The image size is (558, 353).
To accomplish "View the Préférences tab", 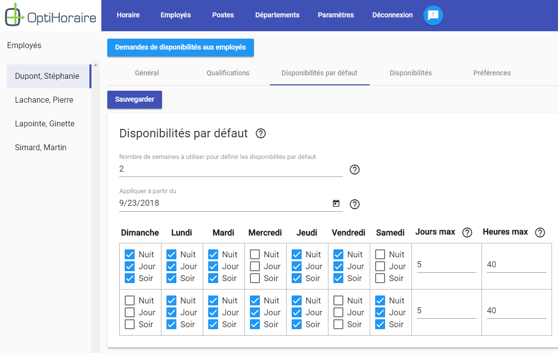I will (x=492, y=73).
